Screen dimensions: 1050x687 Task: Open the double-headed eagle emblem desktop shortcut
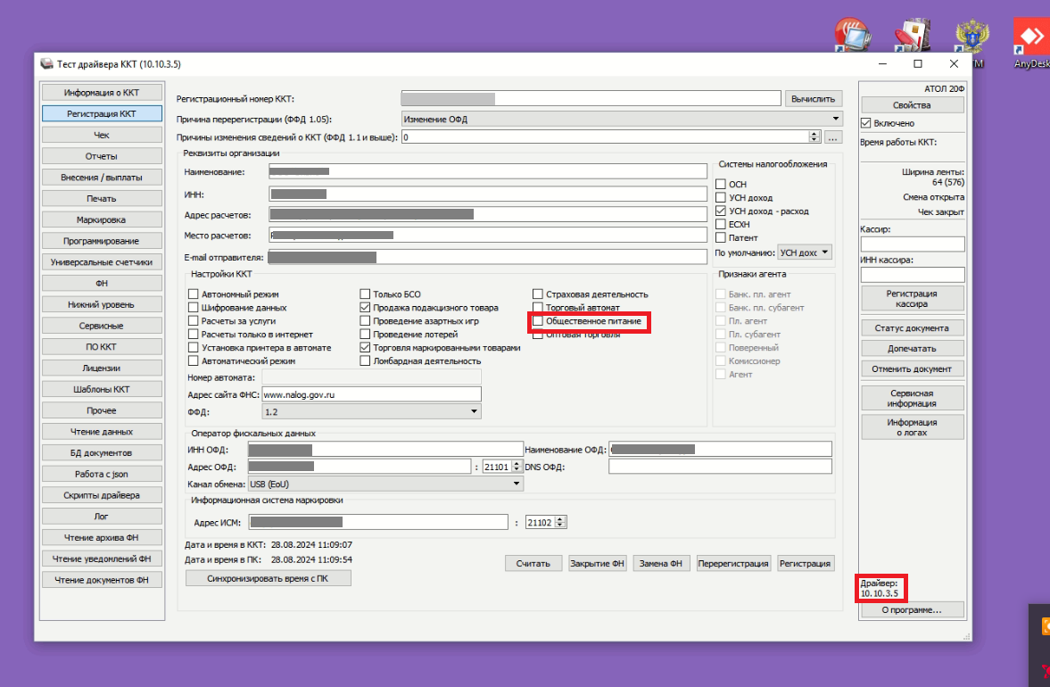(x=971, y=38)
